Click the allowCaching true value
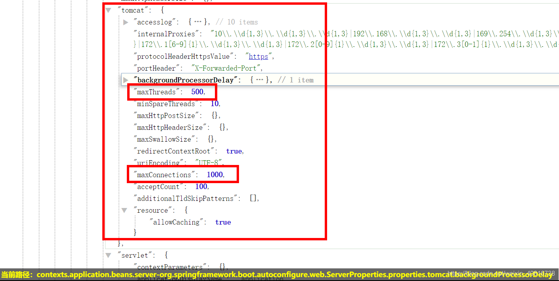 click(223, 222)
